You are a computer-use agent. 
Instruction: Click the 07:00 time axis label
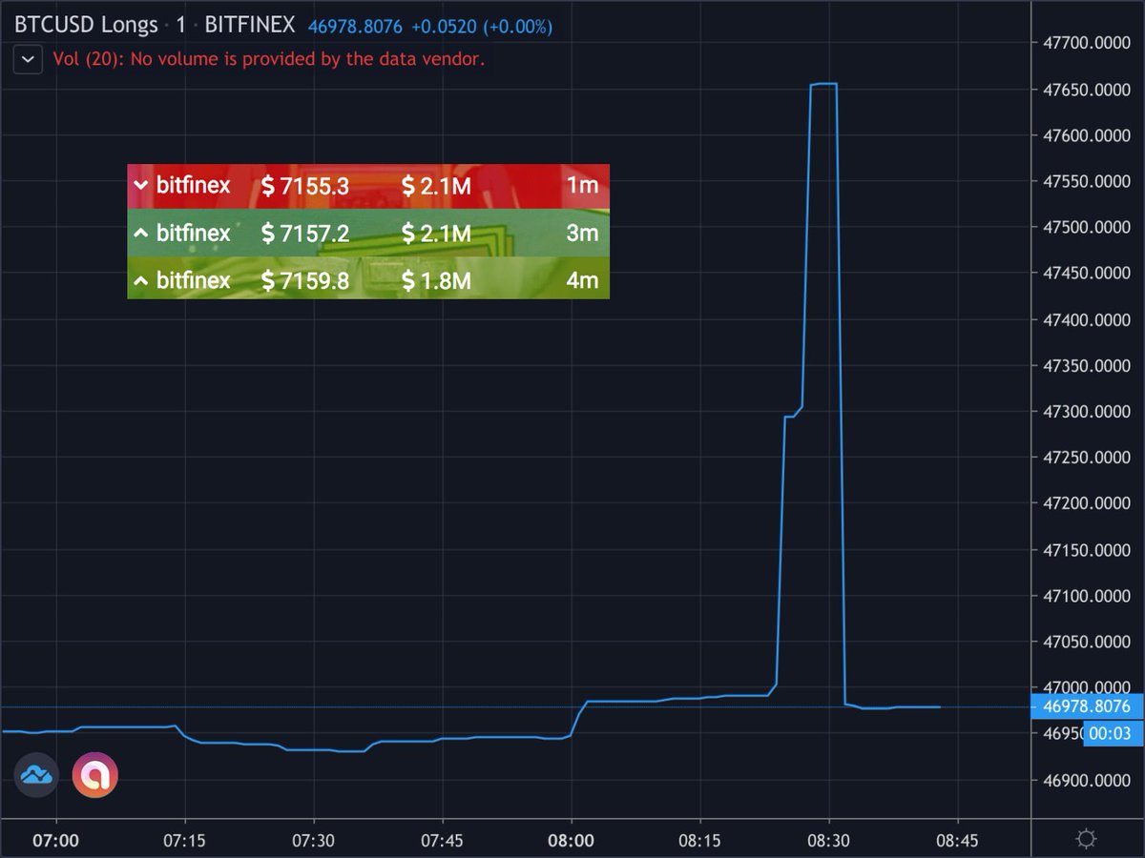pyautogui.click(x=56, y=841)
